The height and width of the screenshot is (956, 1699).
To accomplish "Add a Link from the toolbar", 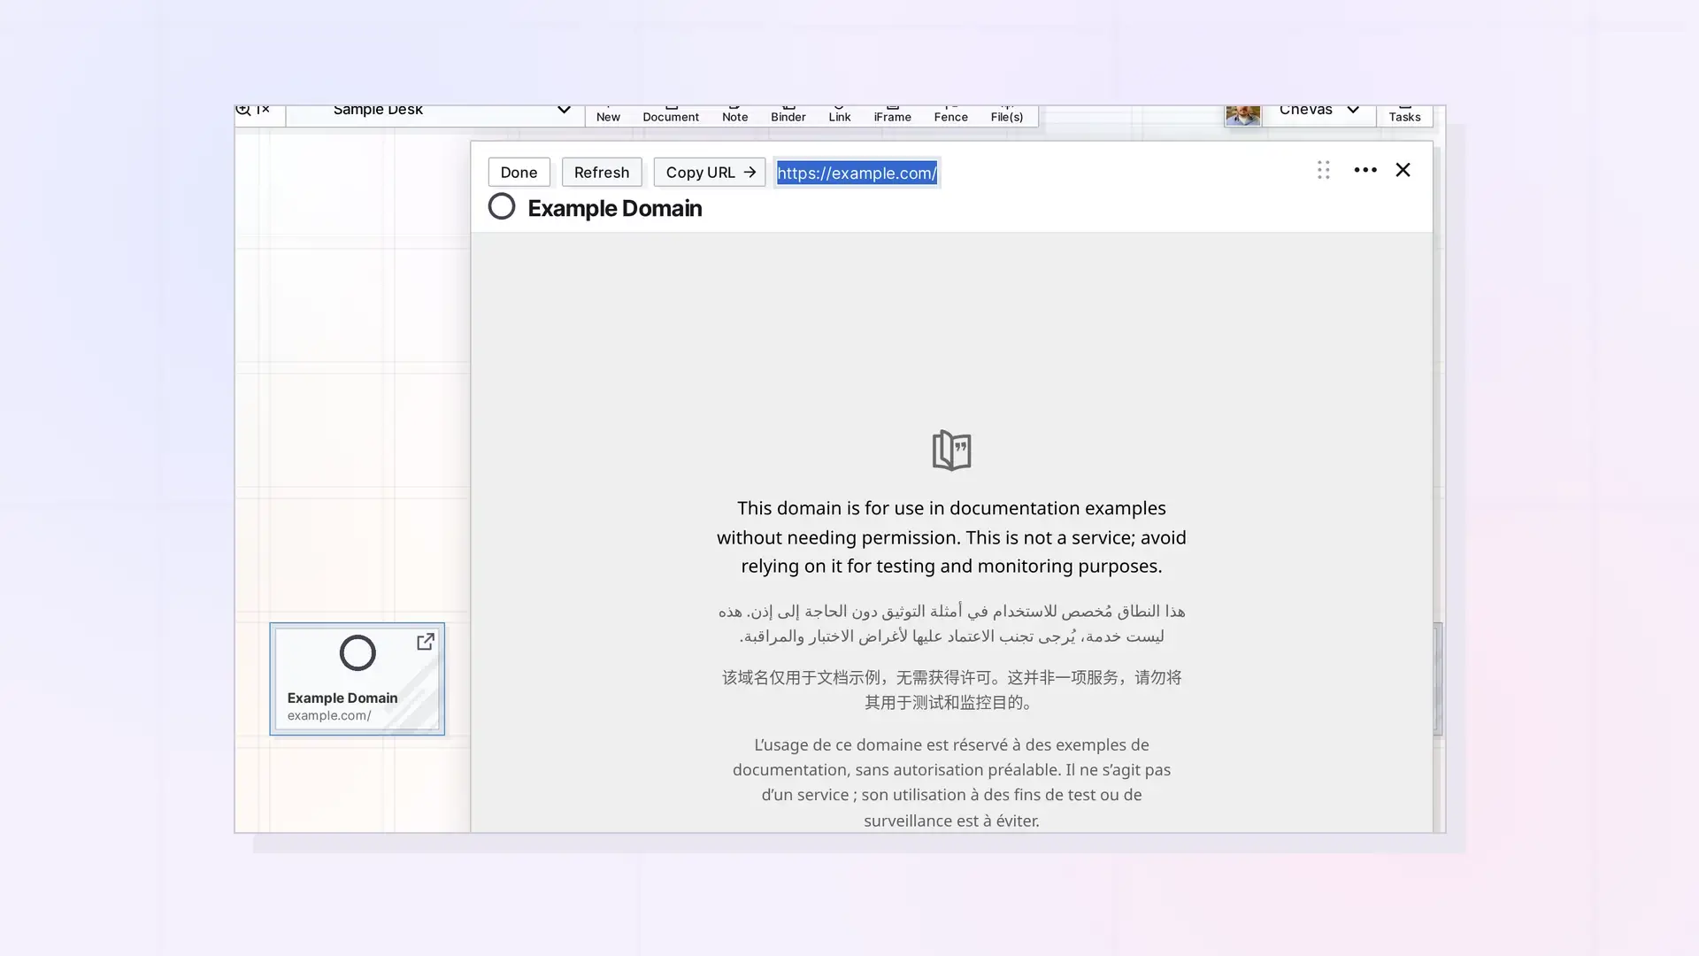I will click(x=840, y=115).
